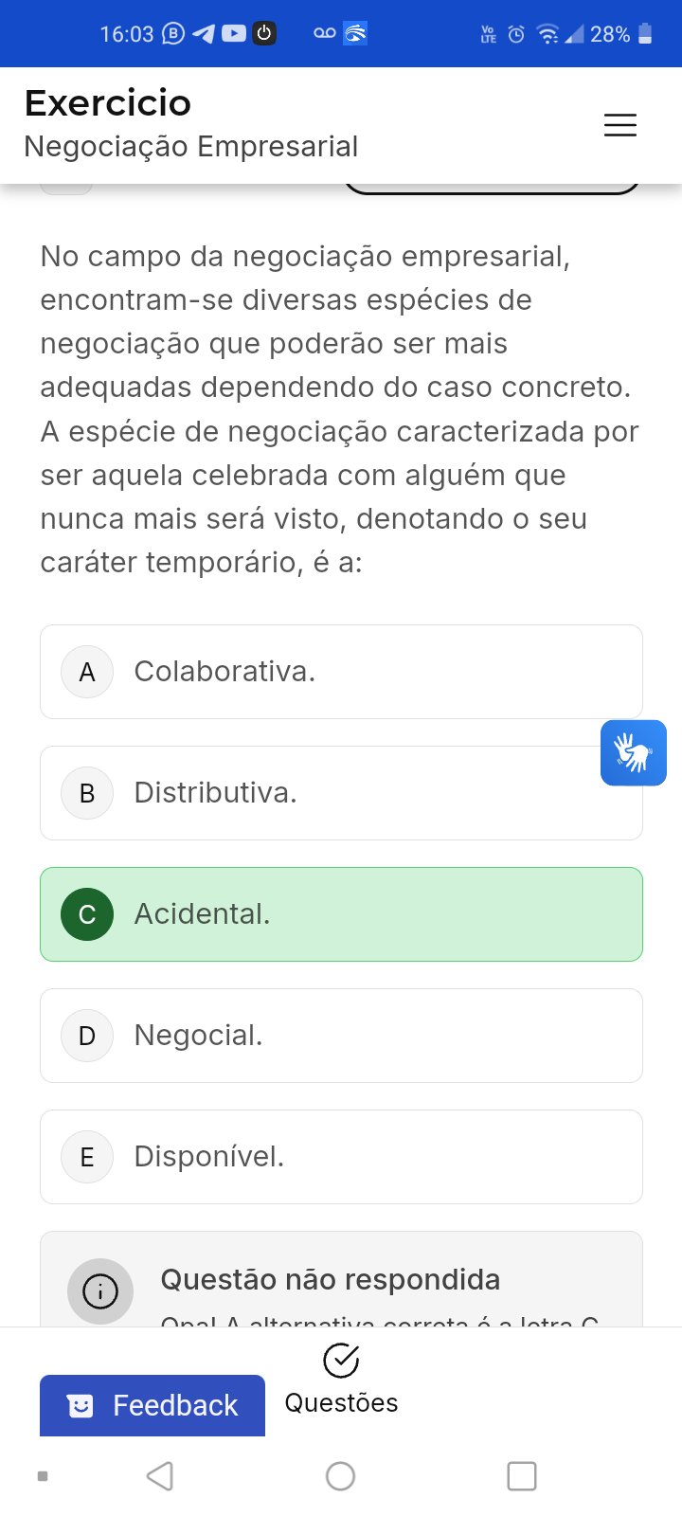Select the green C letter circle
Viewport: 682px width, 1516px height.
click(87, 914)
